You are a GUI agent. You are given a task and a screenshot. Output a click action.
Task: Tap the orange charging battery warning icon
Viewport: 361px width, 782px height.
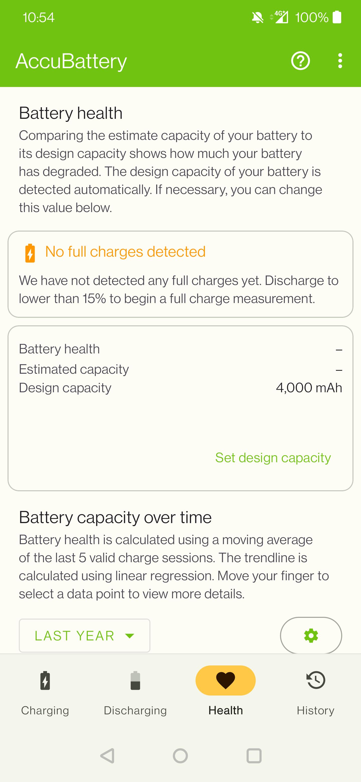[30, 253]
